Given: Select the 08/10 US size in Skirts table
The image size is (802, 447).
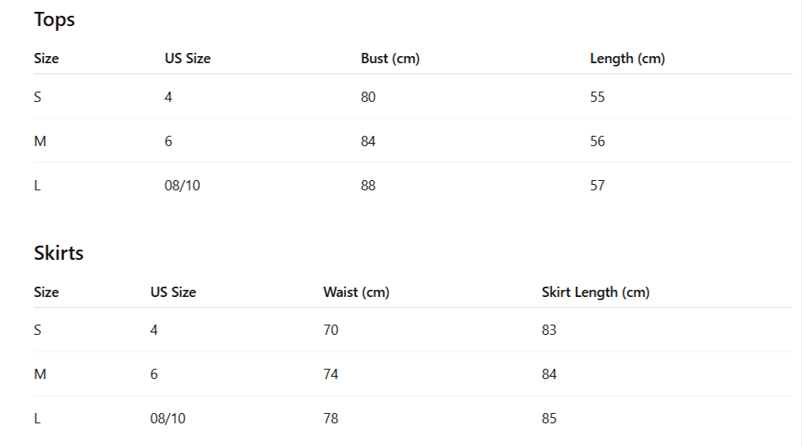Looking at the screenshot, I should coord(168,419).
